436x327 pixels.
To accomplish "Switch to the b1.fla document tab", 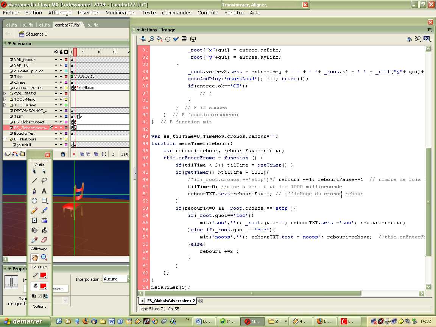I will tap(93, 25).
